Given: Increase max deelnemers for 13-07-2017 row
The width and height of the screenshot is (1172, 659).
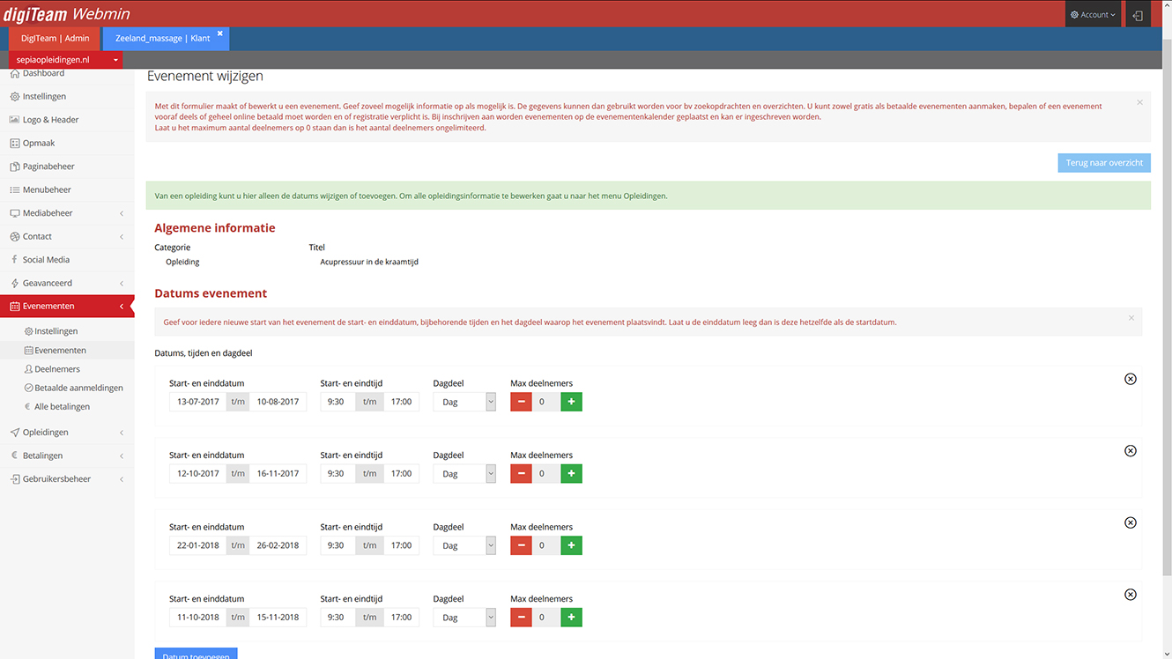Looking at the screenshot, I should 571,402.
